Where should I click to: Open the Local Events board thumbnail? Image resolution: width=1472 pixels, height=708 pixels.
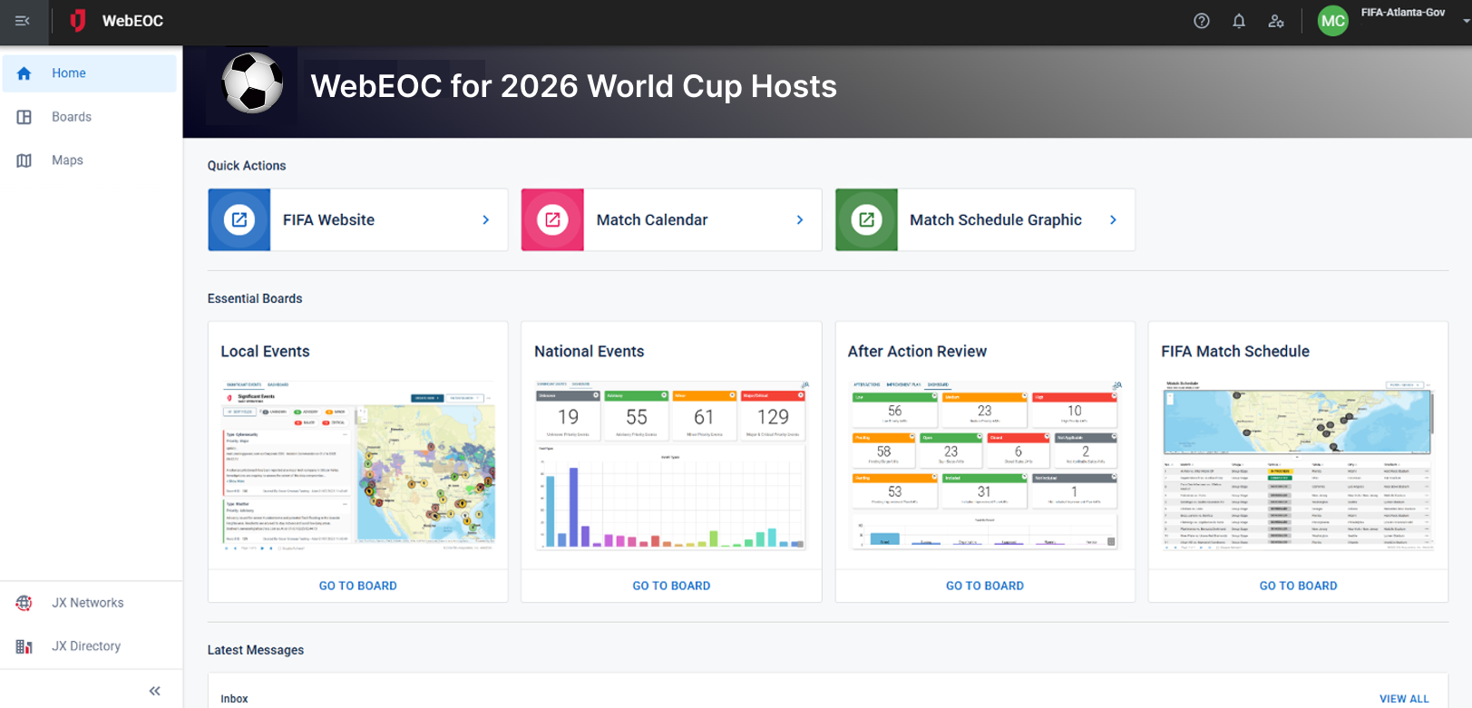click(x=358, y=466)
